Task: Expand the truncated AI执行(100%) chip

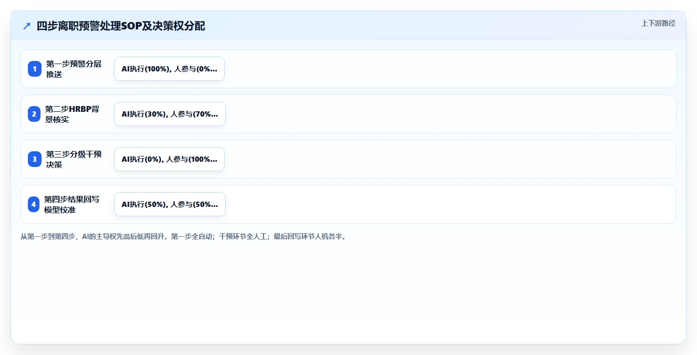Action: (x=169, y=69)
